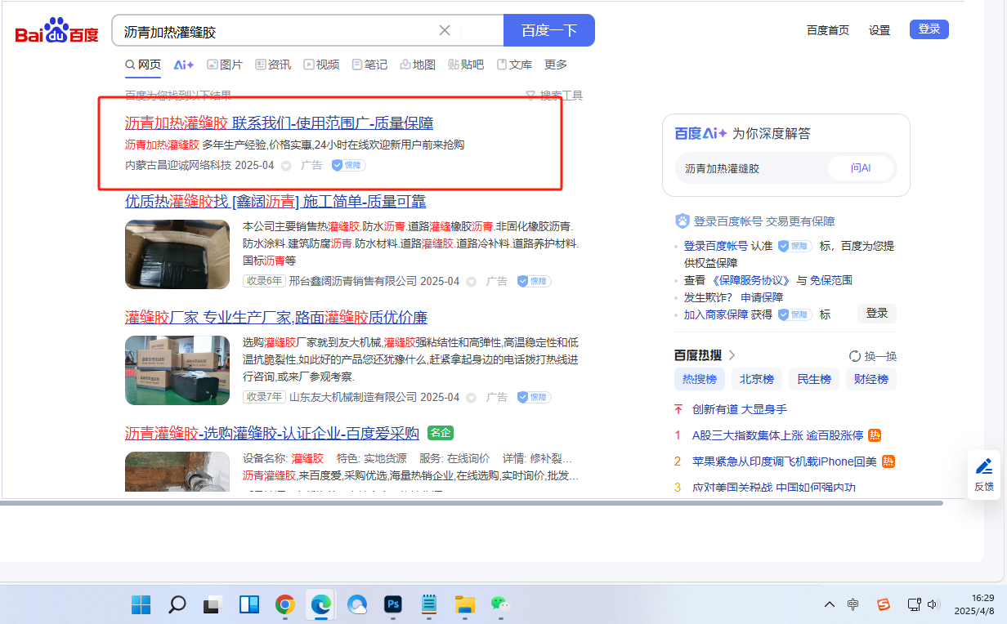
Task: Click the Baidu logo
Action: coord(56,32)
